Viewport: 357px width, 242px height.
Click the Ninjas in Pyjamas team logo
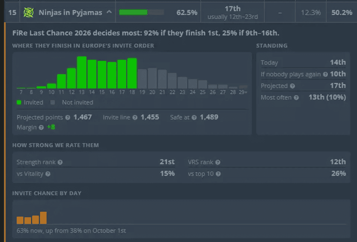click(29, 12)
